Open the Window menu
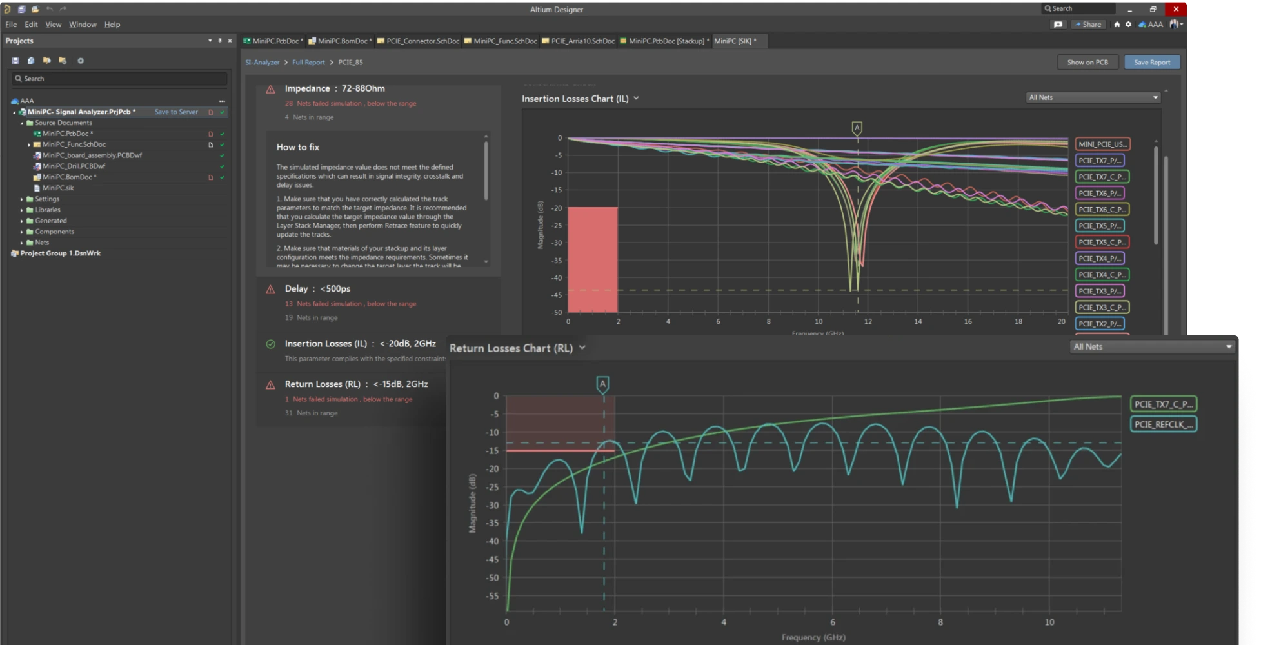1261x645 pixels. coord(83,25)
